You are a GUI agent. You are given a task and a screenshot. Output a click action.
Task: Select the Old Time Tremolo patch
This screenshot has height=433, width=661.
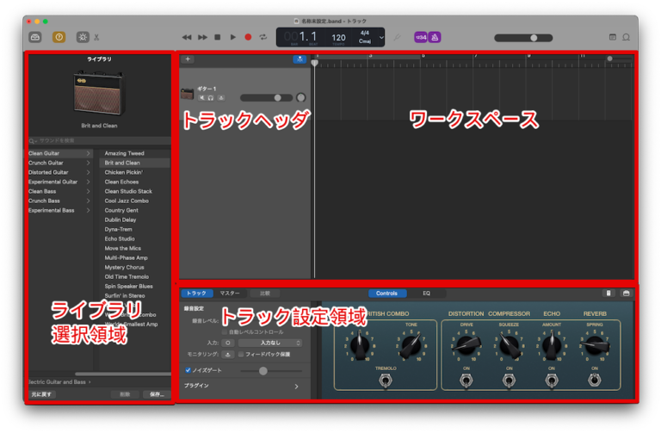click(127, 276)
